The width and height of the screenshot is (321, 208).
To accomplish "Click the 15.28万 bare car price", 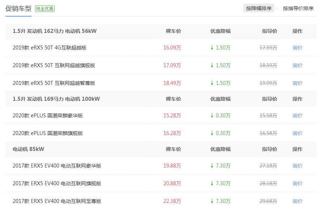I will (x=172, y=116).
